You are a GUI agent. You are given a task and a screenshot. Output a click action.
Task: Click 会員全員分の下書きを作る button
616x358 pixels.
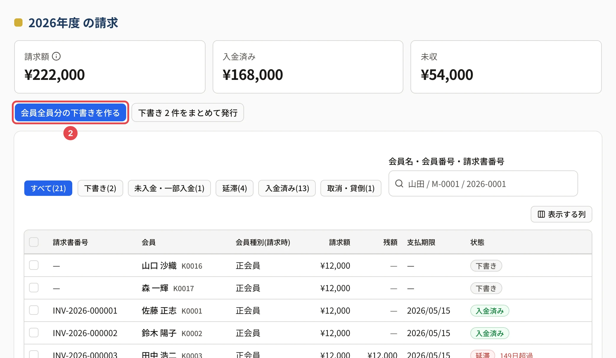tap(70, 113)
